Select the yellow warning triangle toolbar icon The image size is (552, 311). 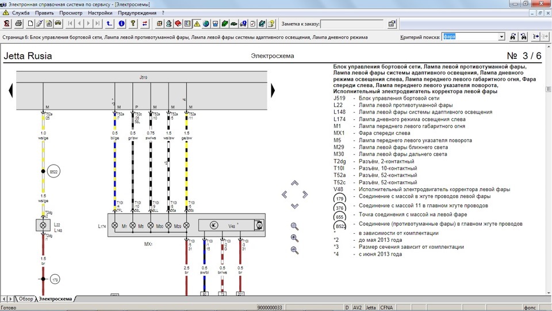point(197,24)
